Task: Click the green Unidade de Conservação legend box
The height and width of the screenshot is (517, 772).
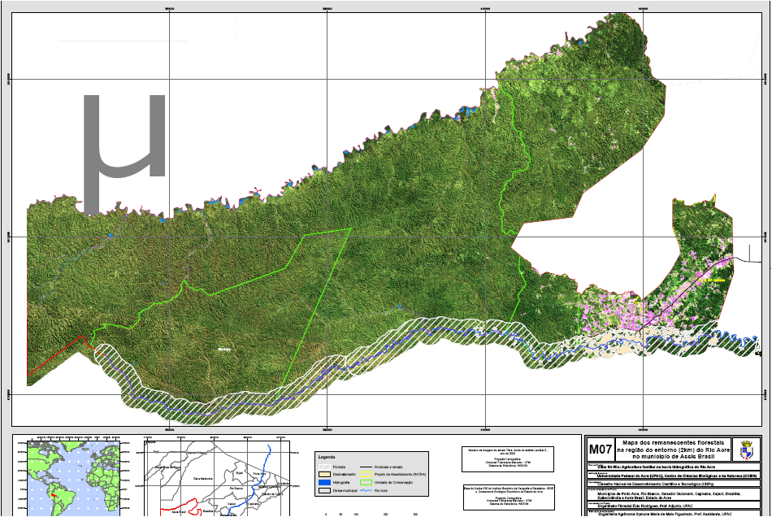Action: coord(366,483)
